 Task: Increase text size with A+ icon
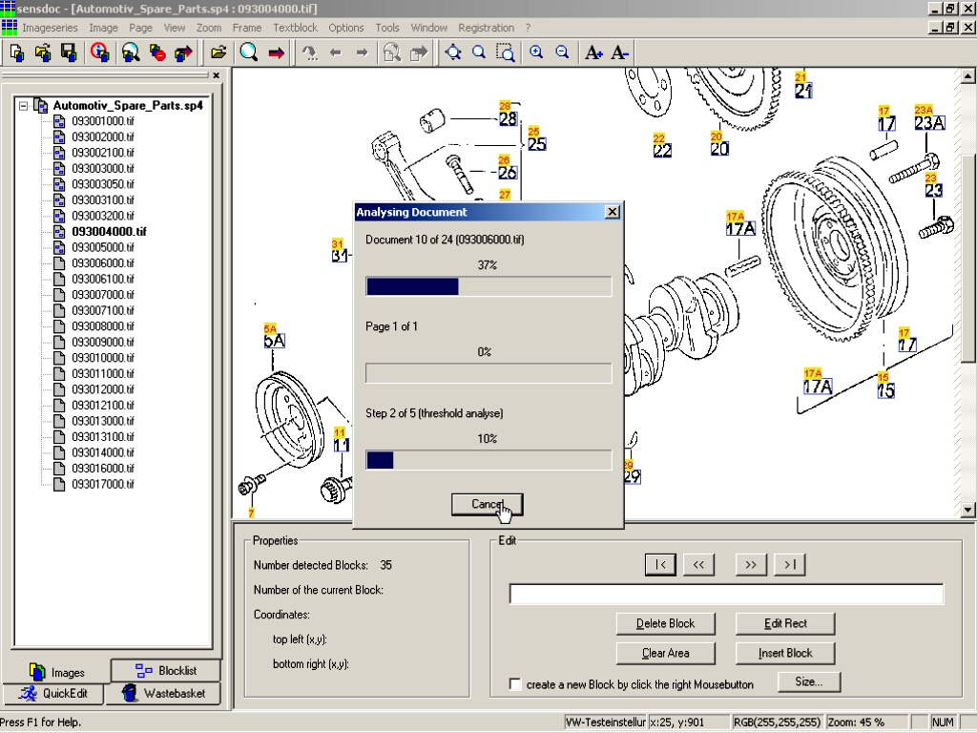(x=593, y=52)
